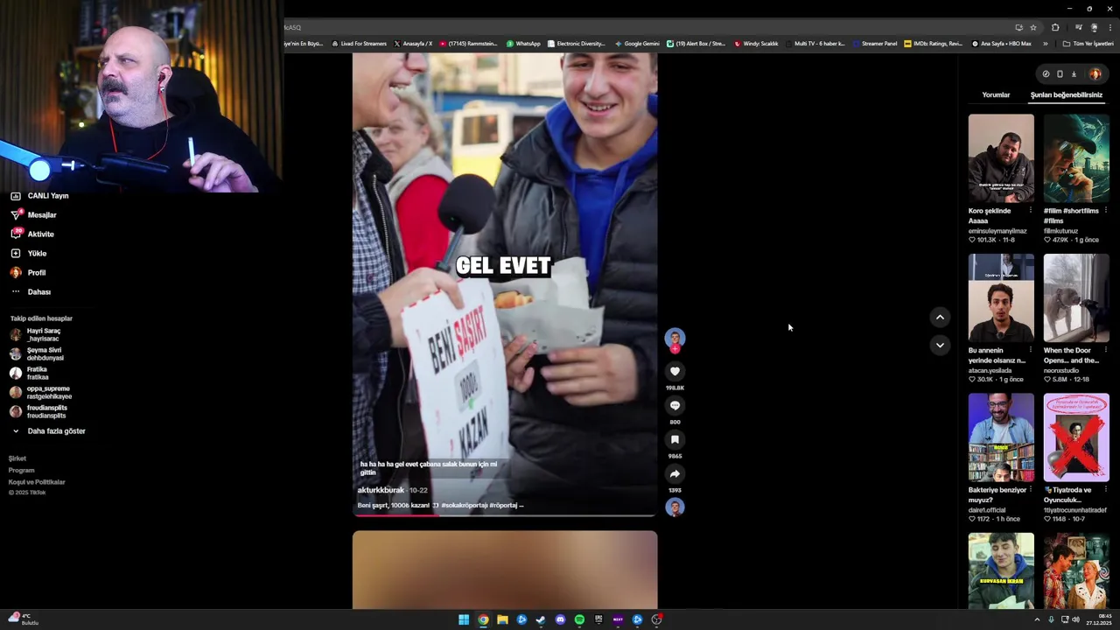The height and width of the screenshot is (630, 1120).
Task: Open Bakteriye benziyor muyuz video thumbnail
Action: 1001,437
